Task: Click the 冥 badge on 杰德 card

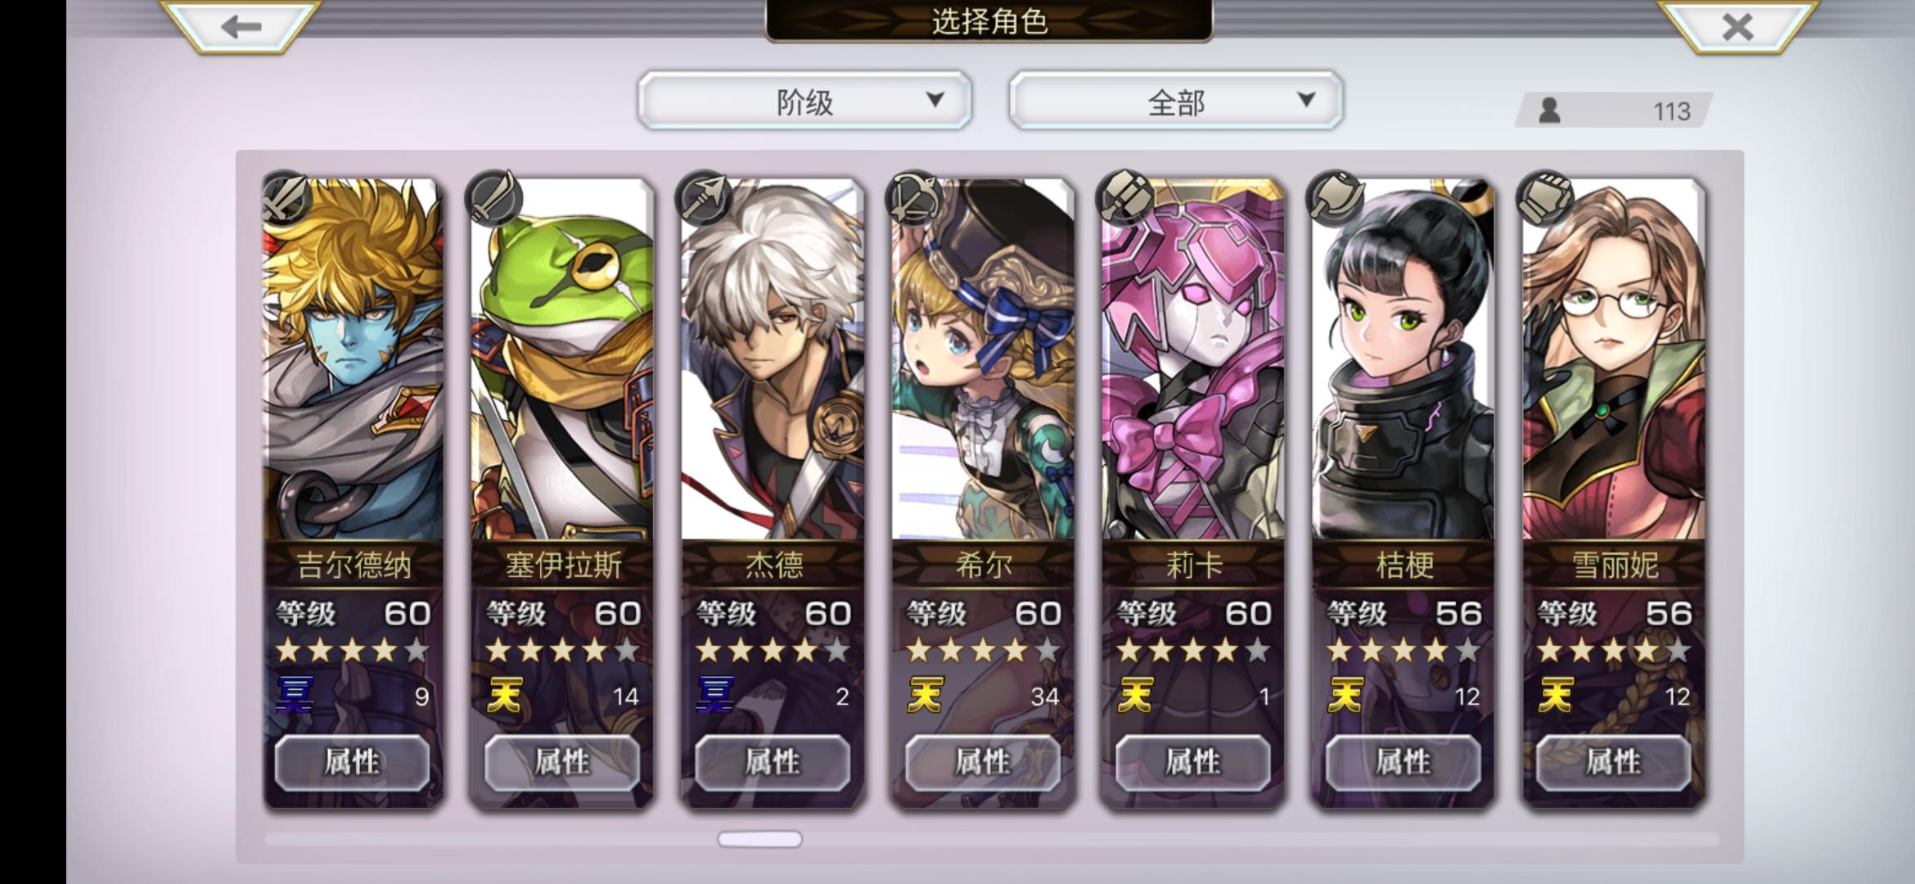Action: tap(714, 695)
